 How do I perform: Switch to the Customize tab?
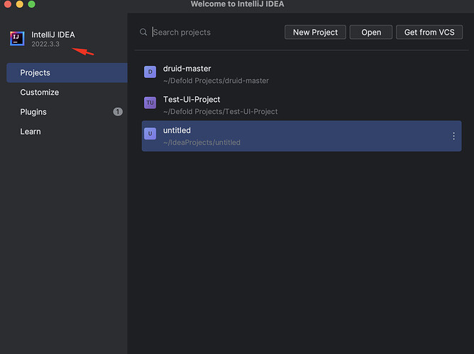[x=40, y=93]
